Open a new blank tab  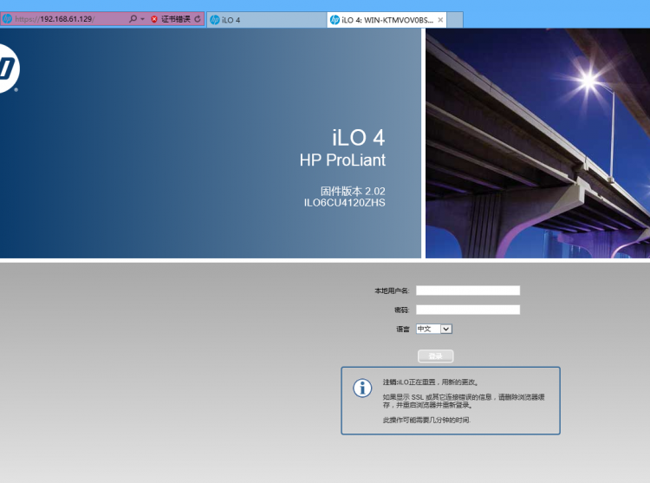[x=455, y=20]
